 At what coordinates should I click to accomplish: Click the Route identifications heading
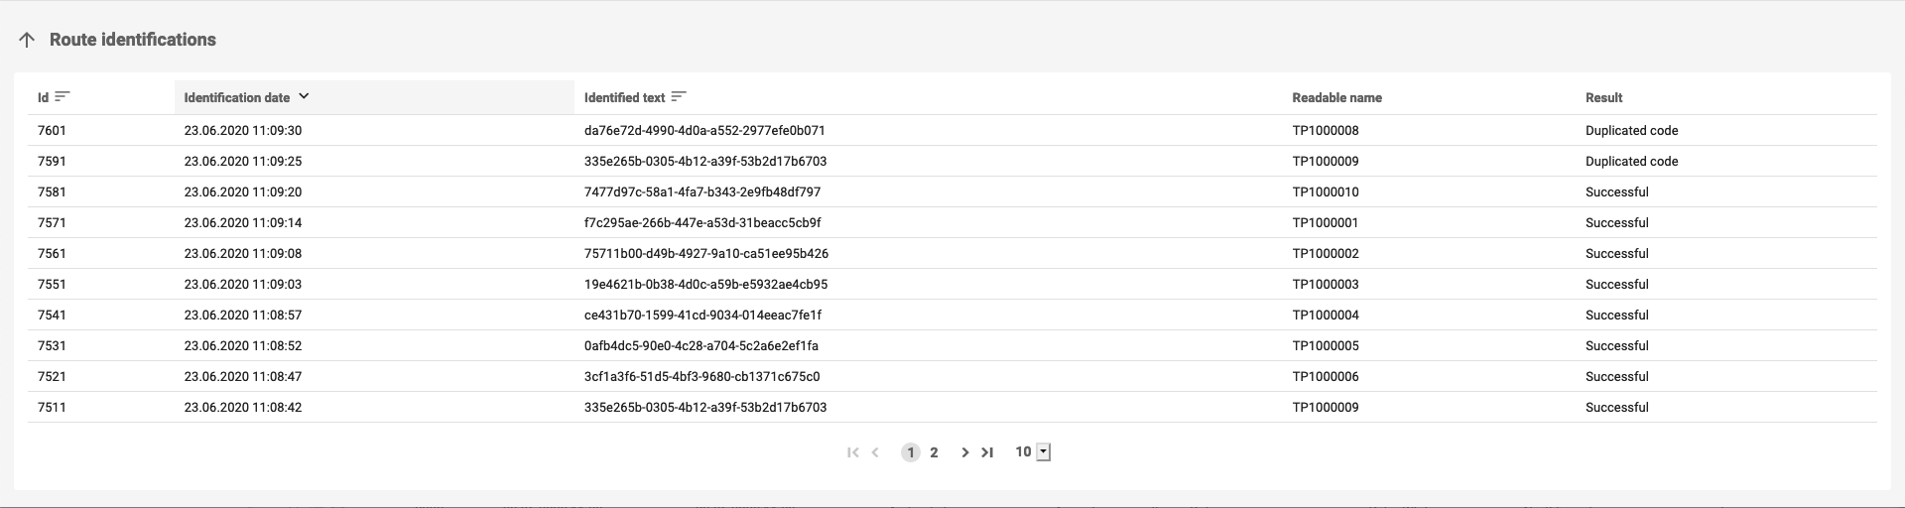point(133,40)
